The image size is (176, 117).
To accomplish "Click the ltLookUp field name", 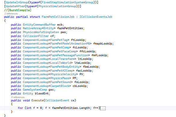I will (85, 59).
